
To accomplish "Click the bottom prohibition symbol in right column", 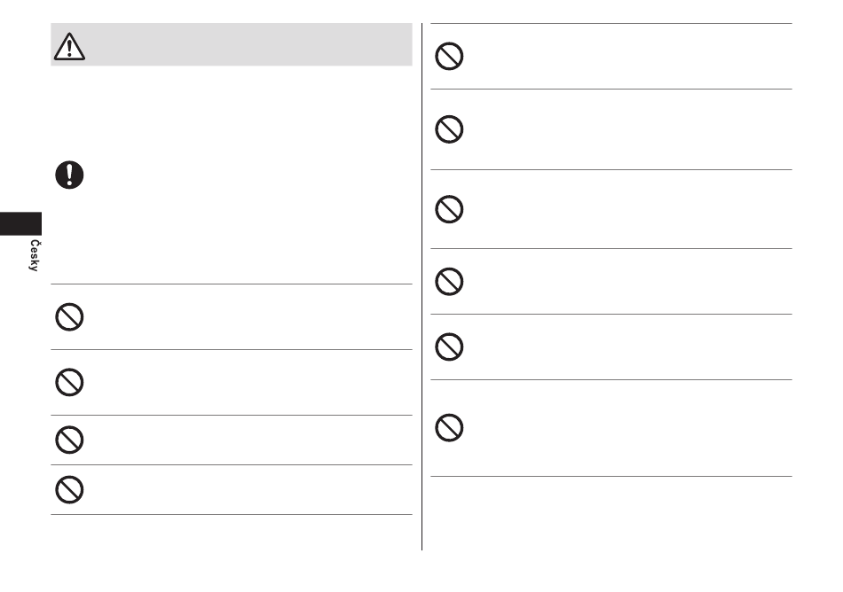I will (449, 428).
